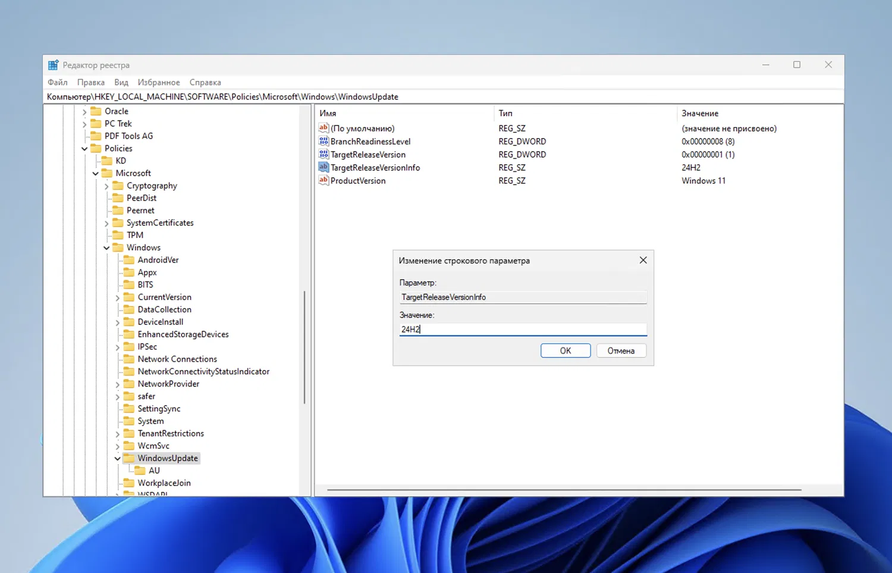Expand the Cryptography key

click(x=106, y=186)
